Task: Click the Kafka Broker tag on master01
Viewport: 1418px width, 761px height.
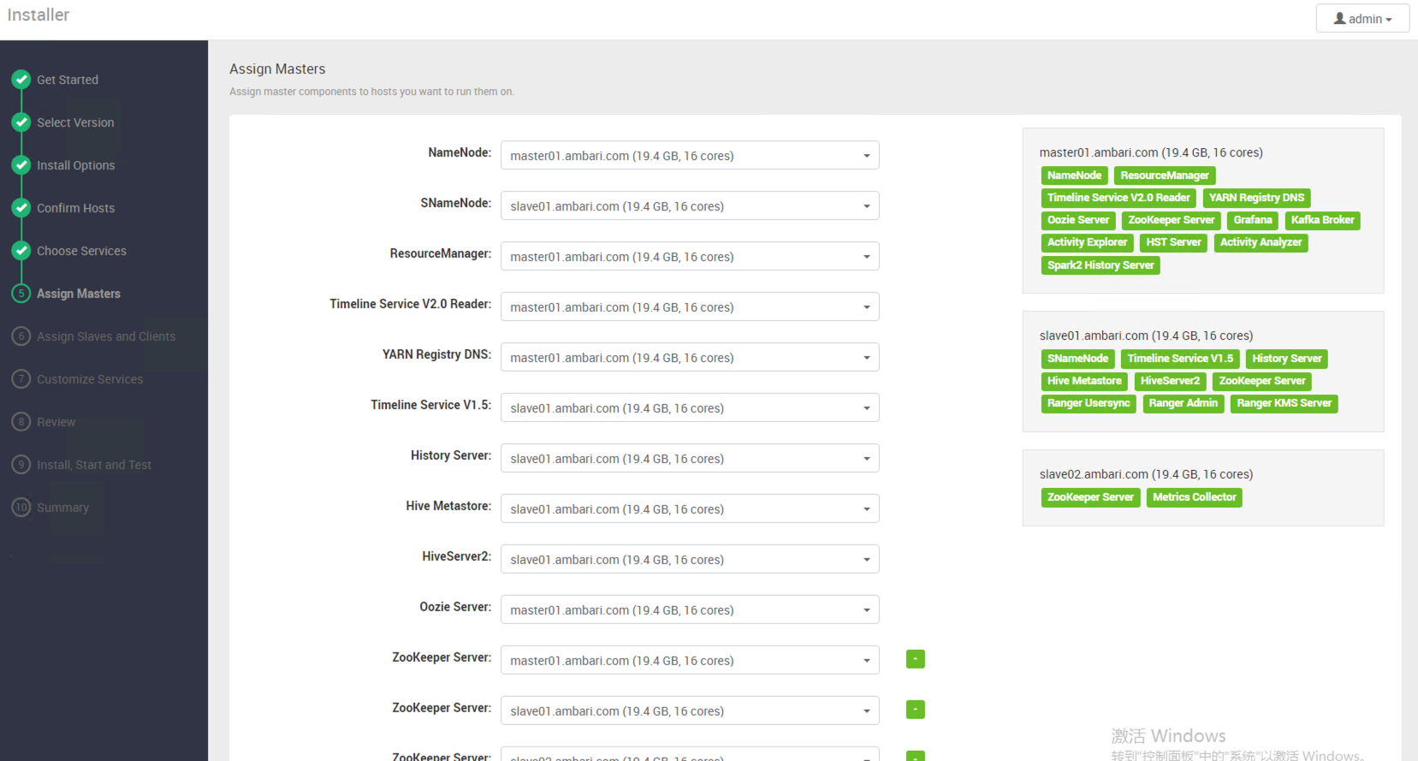Action: pos(1322,220)
